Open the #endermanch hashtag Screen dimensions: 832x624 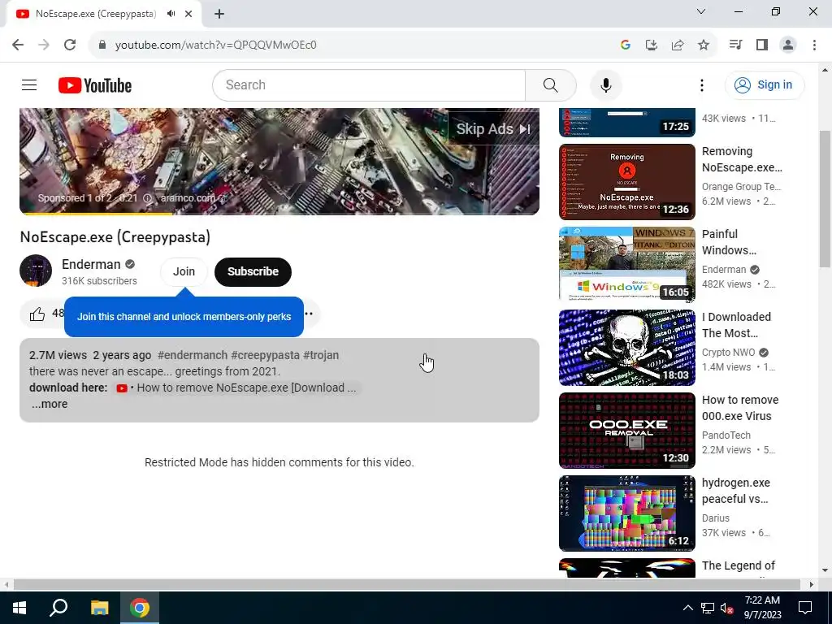pos(192,355)
